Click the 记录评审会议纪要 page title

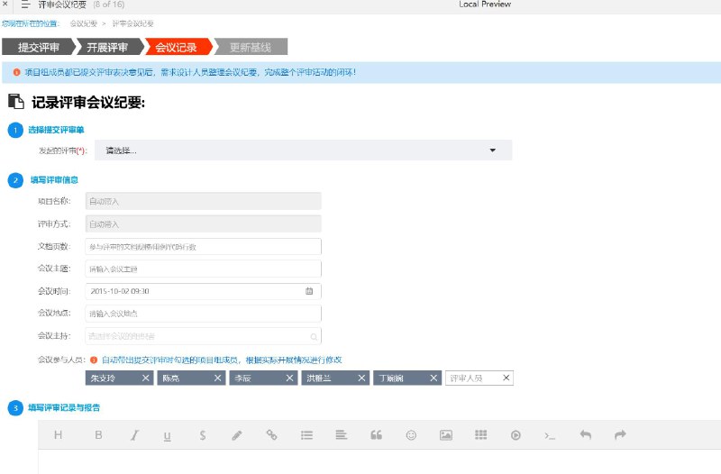(88, 103)
